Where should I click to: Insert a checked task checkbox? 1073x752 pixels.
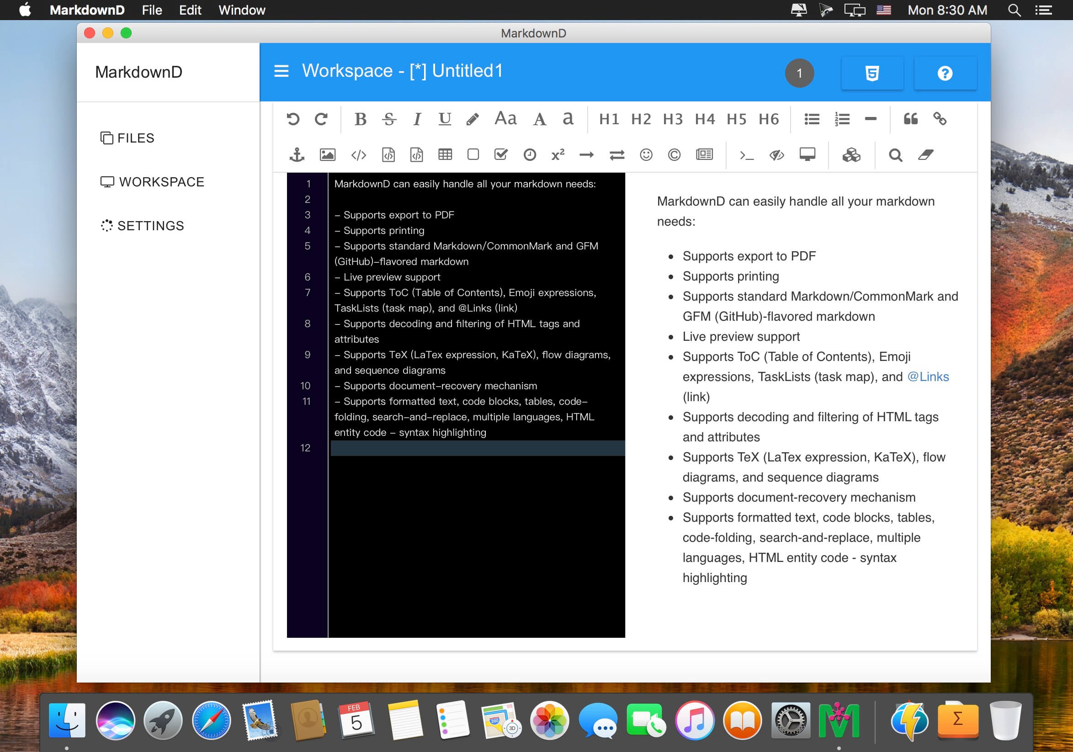[x=501, y=154]
